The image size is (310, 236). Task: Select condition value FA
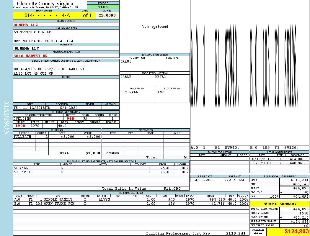click(85, 119)
